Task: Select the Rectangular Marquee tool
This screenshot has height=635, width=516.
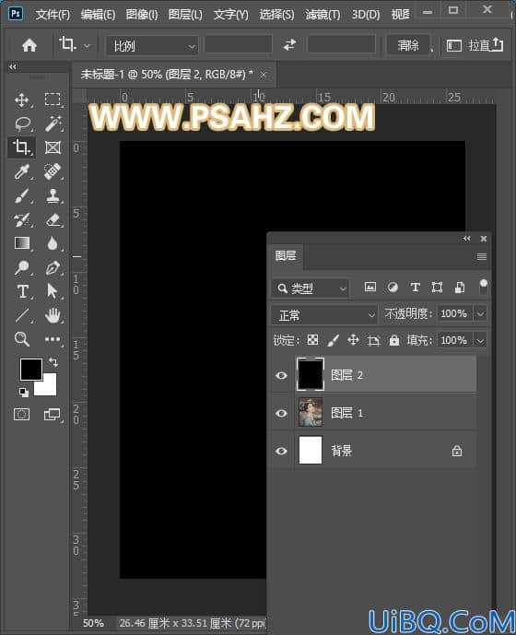Action: point(53,100)
